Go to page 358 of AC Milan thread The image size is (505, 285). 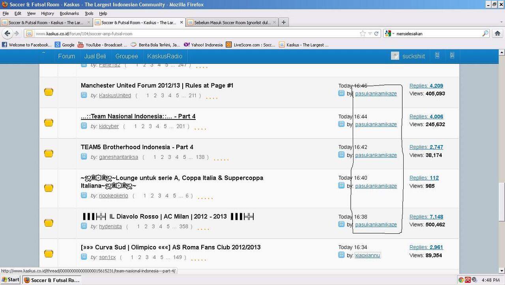[184, 226]
